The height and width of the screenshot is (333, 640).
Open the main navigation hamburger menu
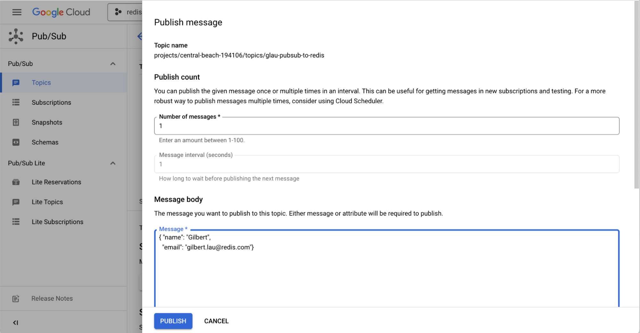pos(17,12)
